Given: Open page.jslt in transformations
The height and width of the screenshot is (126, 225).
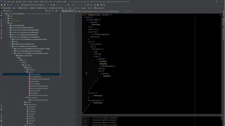Looking at the screenshot, I should click(30, 116).
